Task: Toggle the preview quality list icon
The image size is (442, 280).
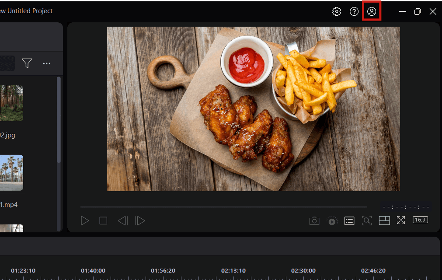Action: pyautogui.click(x=349, y=221)
